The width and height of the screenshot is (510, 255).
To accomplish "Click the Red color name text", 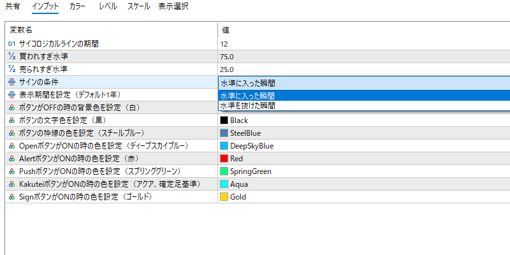I will point(237,159).
